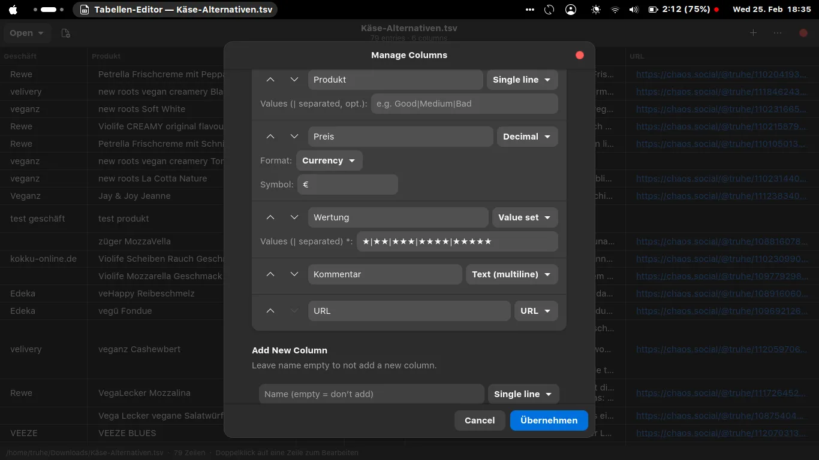Change Kommentar type from Text (multiline)

[511, 274]
